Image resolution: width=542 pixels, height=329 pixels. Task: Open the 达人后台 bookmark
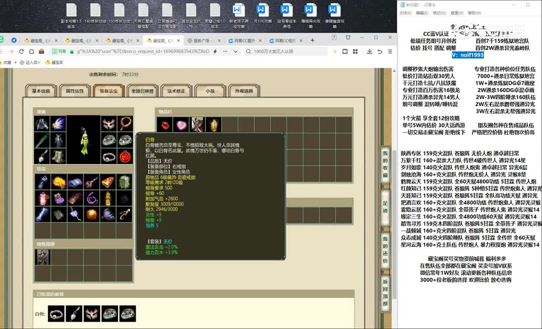(x=31, y=63)
